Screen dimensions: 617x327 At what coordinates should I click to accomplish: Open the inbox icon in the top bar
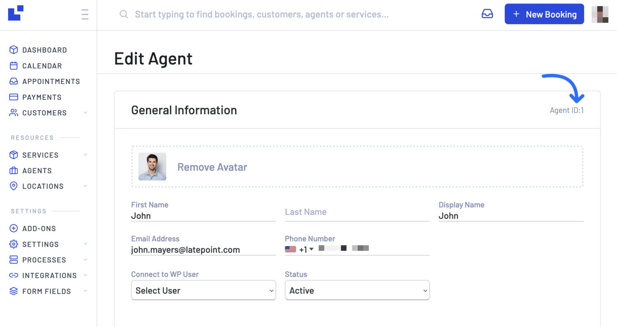tap(487, 13)
